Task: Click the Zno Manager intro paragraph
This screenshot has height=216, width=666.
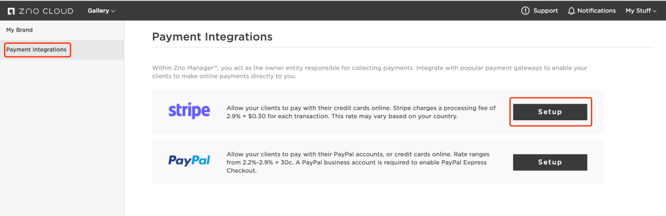Action: [370, 72]
